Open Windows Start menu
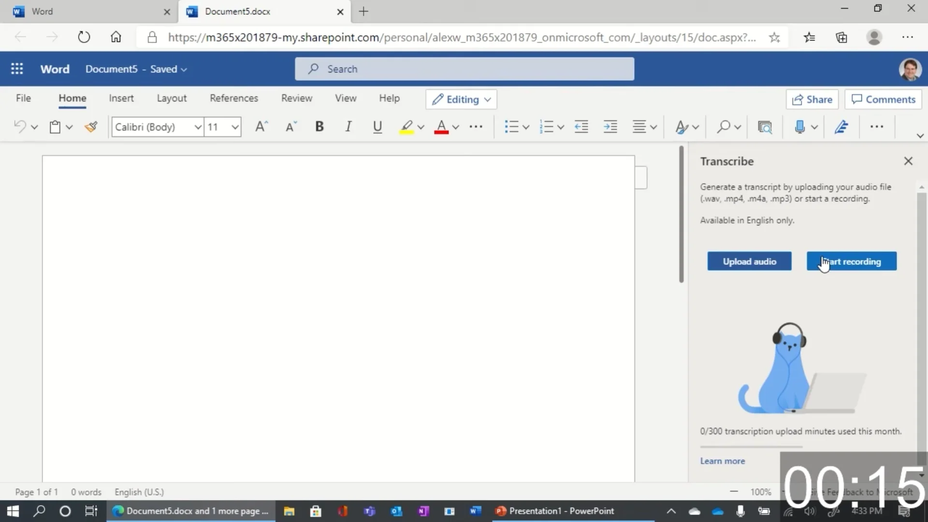 point(13,511)
